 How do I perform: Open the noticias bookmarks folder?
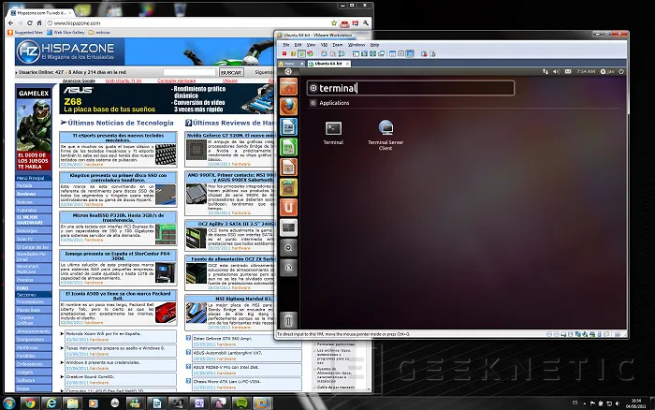99,32
